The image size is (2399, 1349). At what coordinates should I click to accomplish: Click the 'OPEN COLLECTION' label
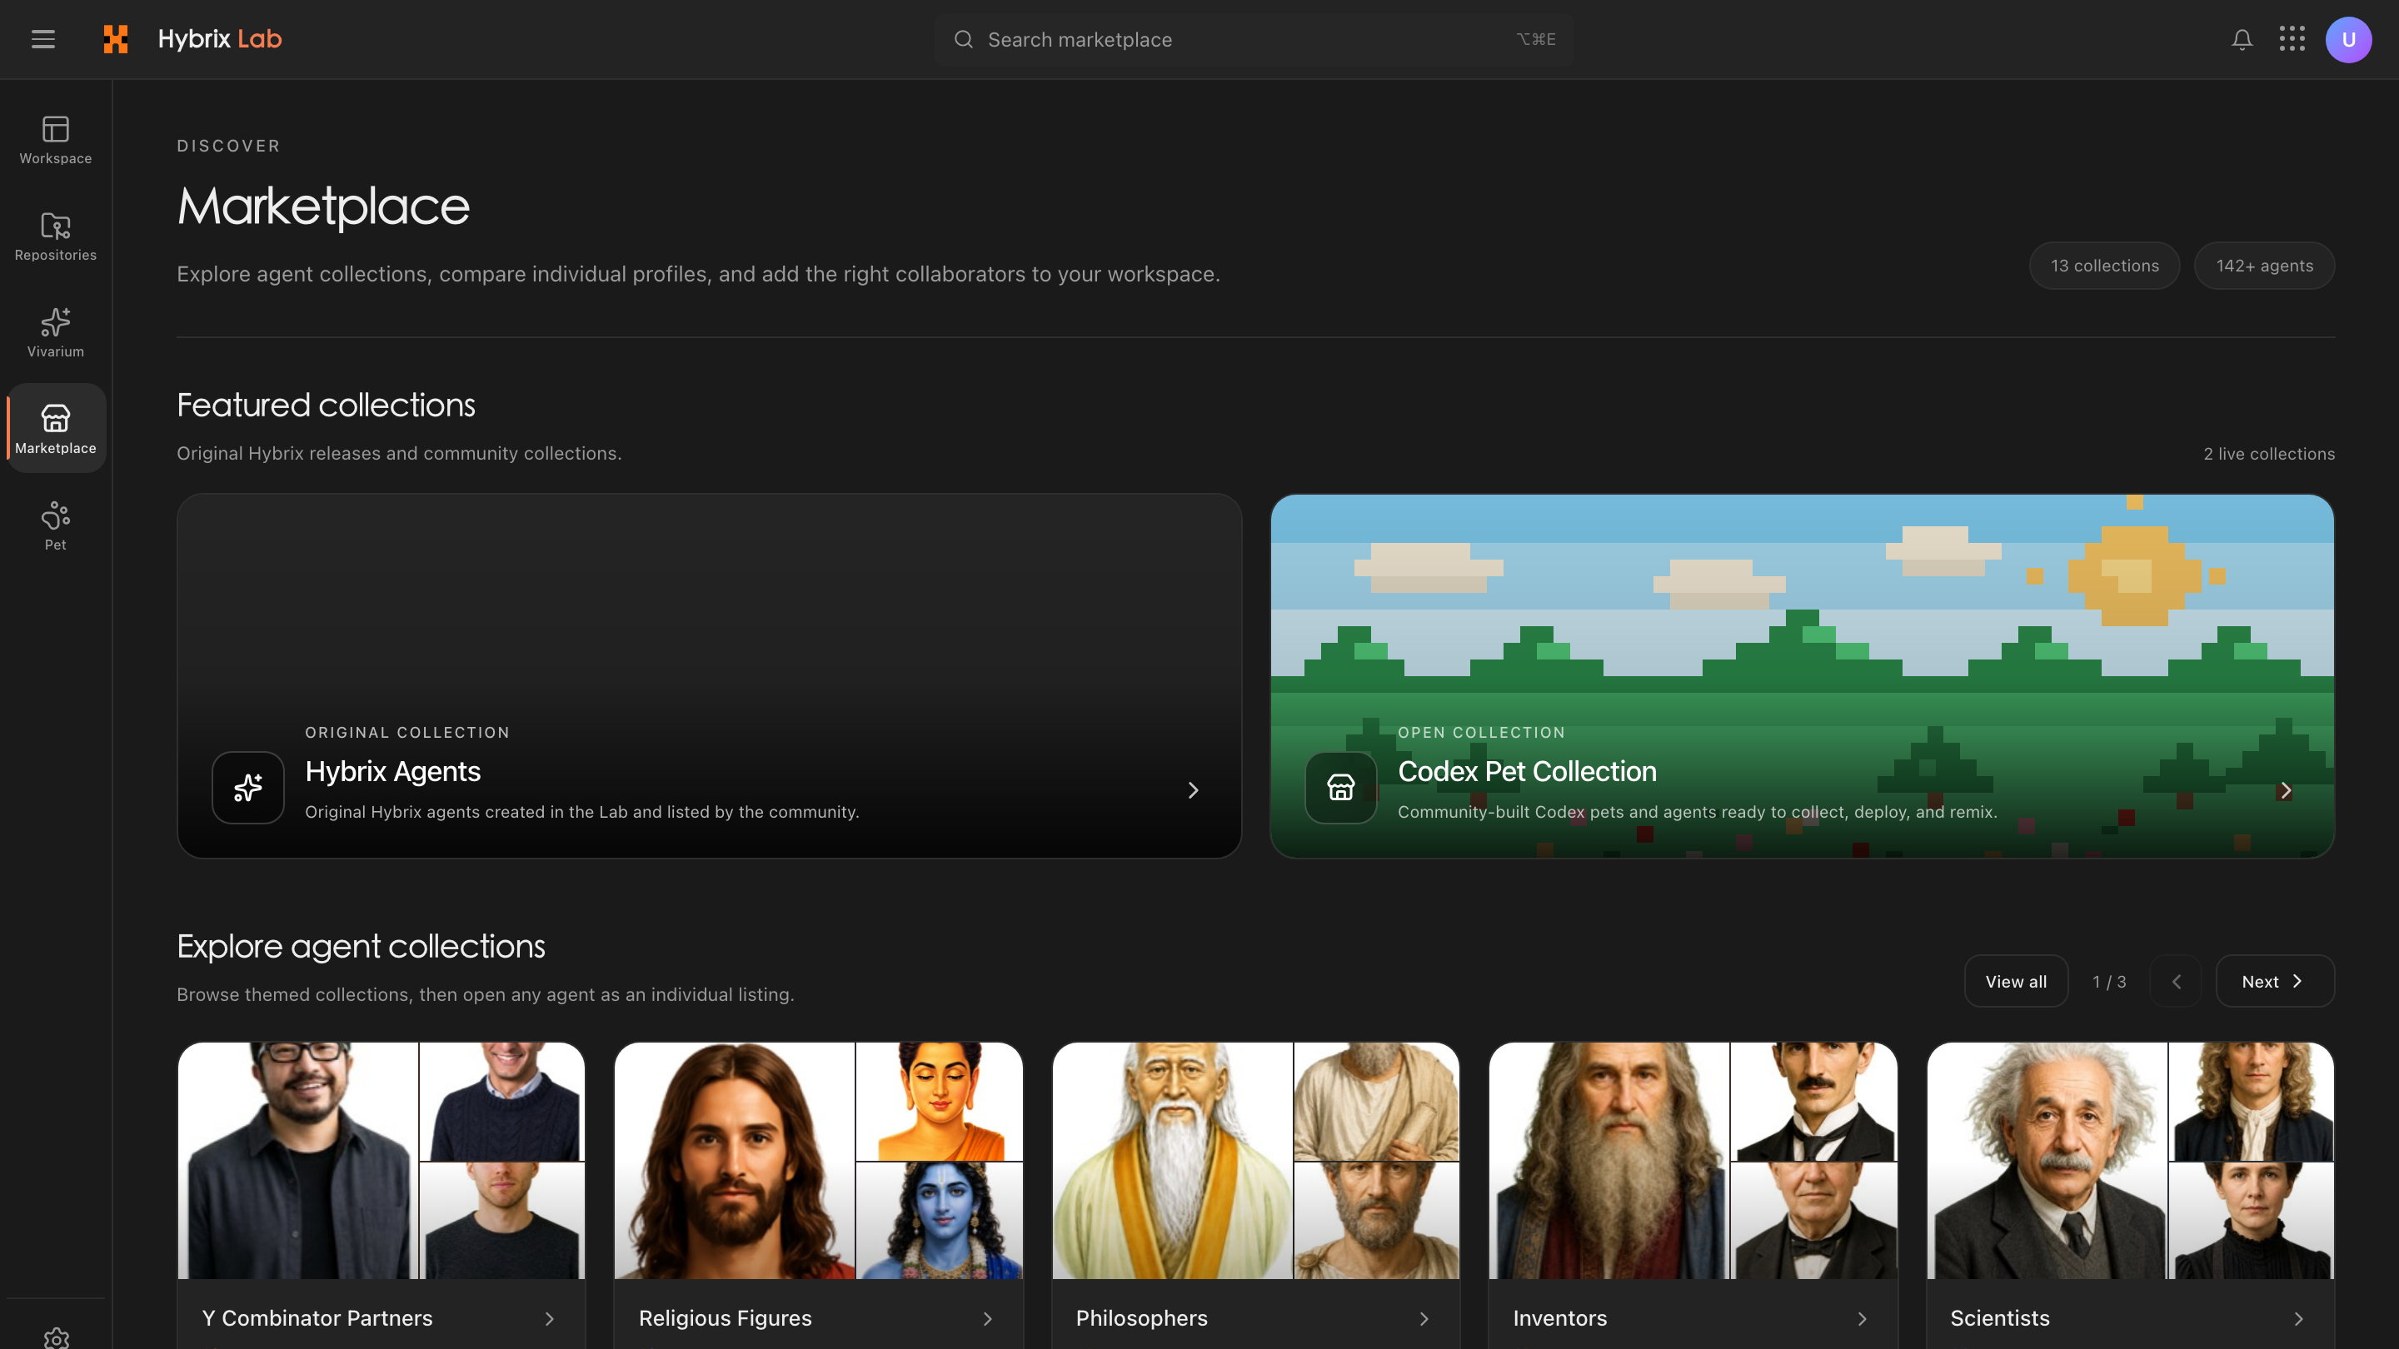tap(1481, 733)
